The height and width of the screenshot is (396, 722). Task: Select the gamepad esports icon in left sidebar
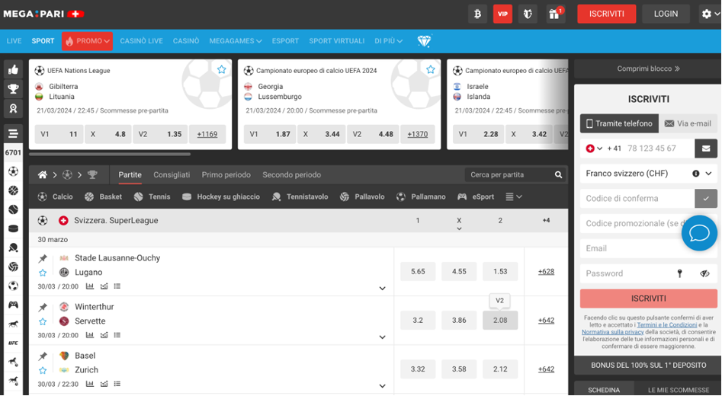tap(14, 305)
